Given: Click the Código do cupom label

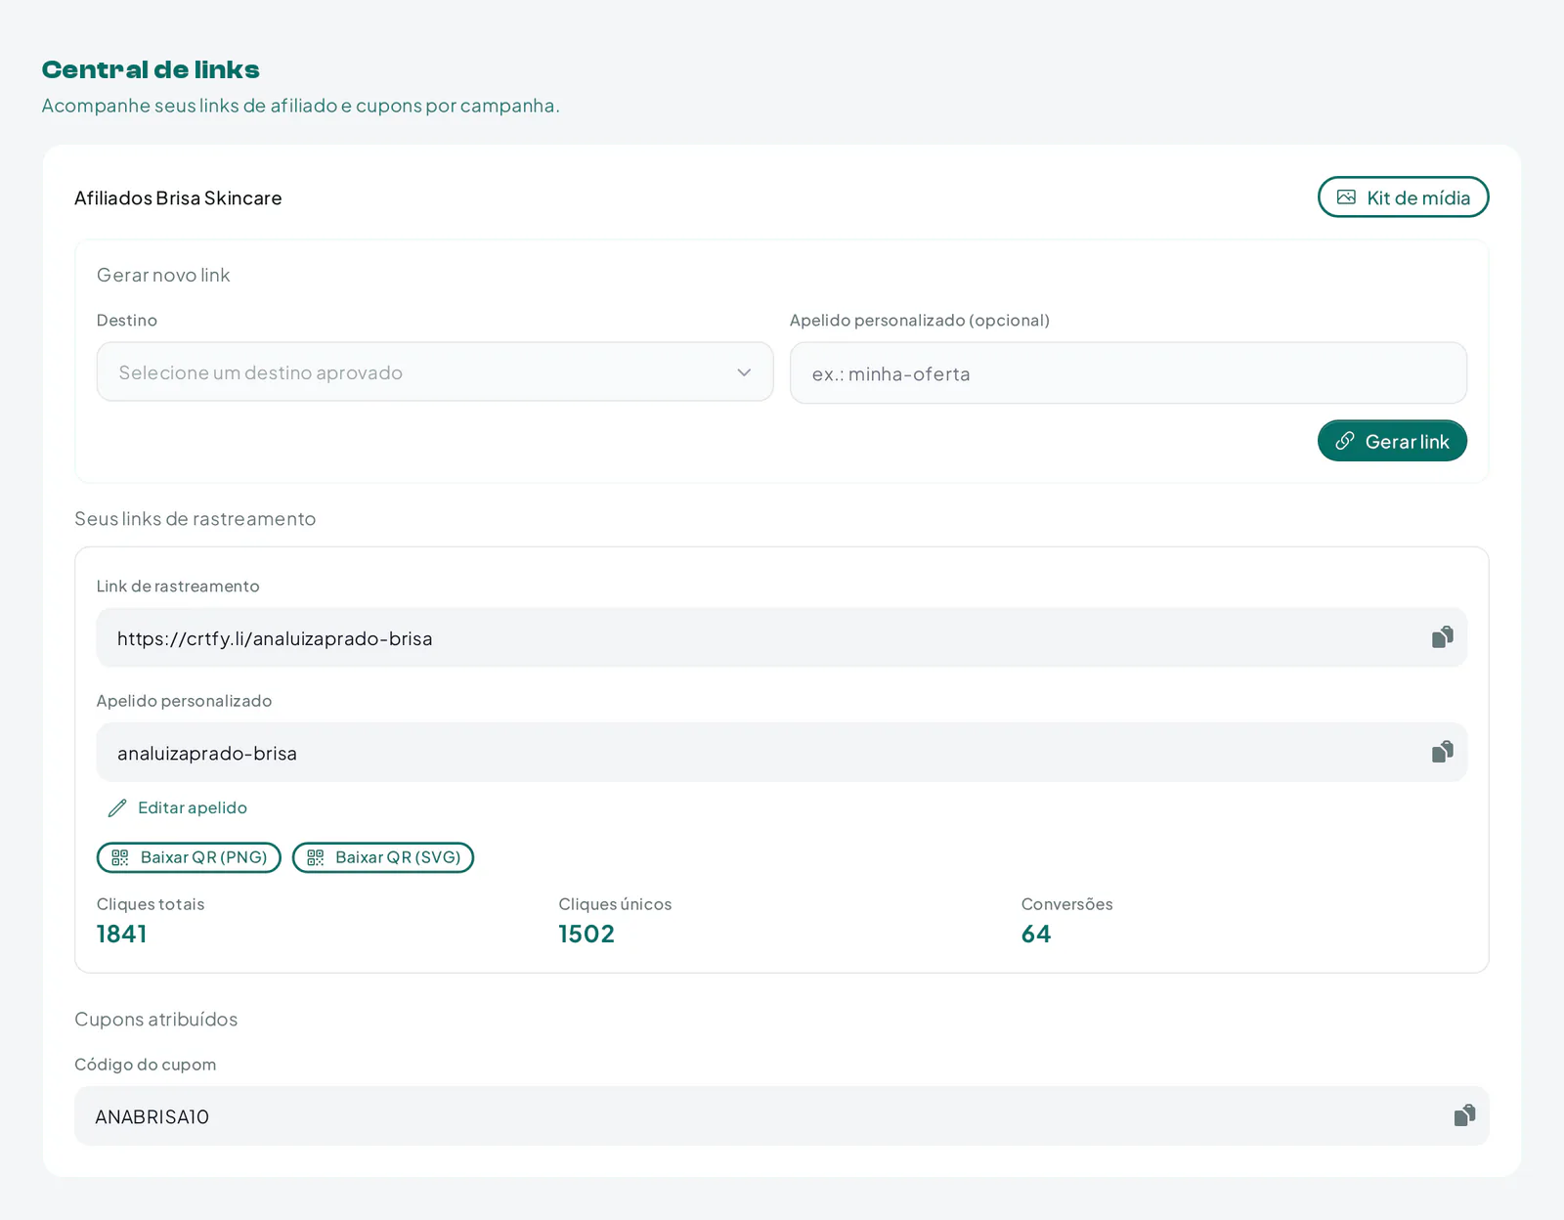Looking at the screenshot, I should click(146, 1064).
